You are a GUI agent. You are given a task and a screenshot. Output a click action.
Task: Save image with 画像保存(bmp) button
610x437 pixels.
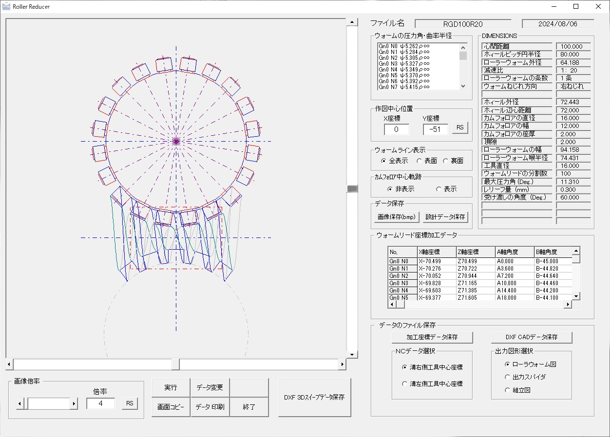point(397,217)
